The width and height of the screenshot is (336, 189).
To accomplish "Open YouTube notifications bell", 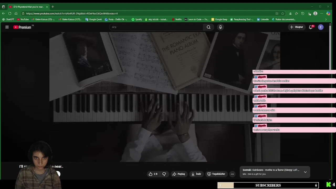I will click(311, 27).
